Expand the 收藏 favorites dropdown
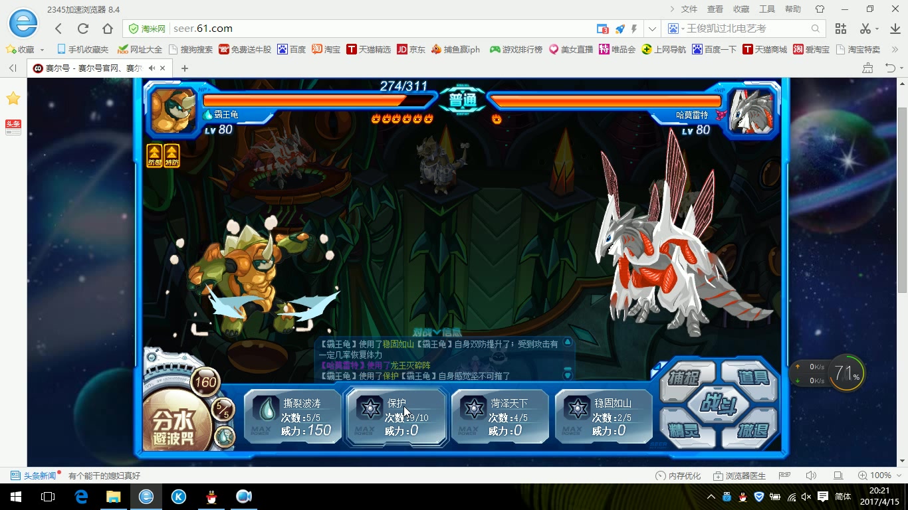Viewport: 908px width, 510px height. pyautogui.click(x=42, y=50)
